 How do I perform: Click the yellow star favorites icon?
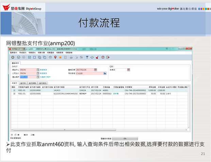tap(60, 58)
